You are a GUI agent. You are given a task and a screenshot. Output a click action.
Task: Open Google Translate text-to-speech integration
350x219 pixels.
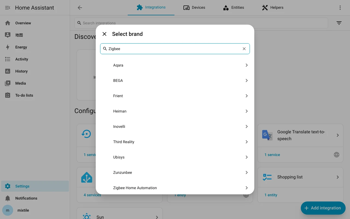pos(300,135)
